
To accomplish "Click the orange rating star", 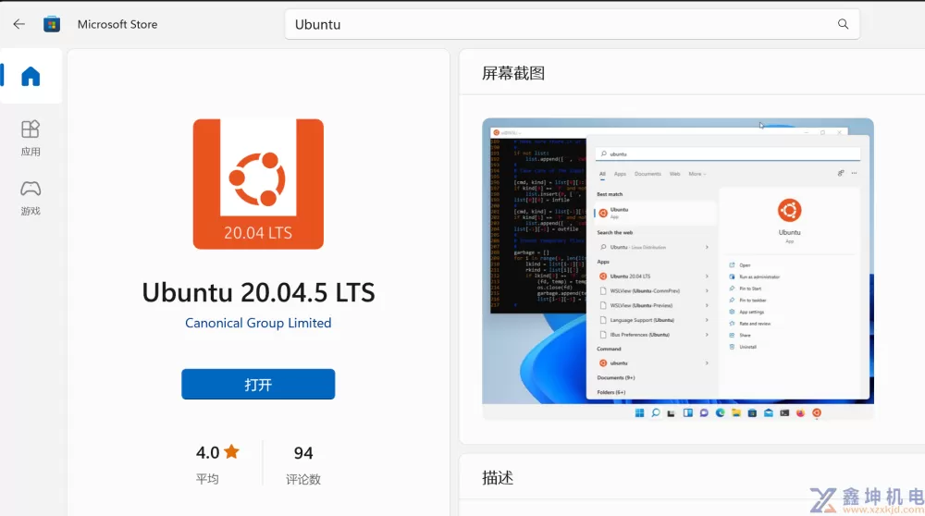I will pos(232,451).
